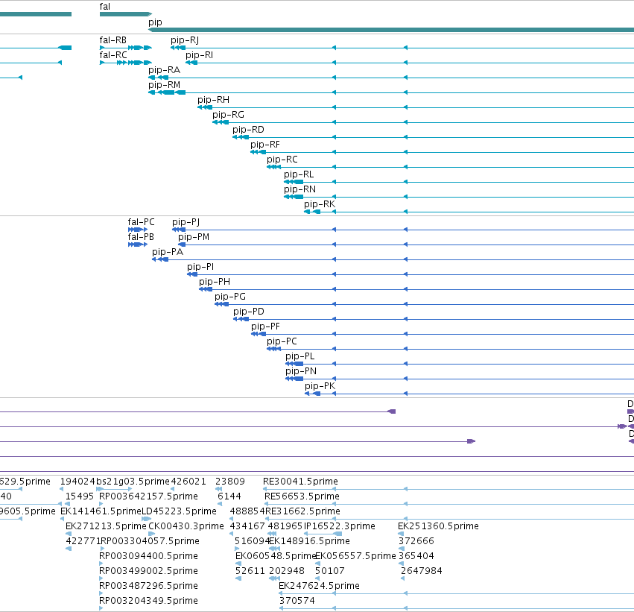Click the pip-PM CDS label
634x612 pixels.
pos(194,238)
